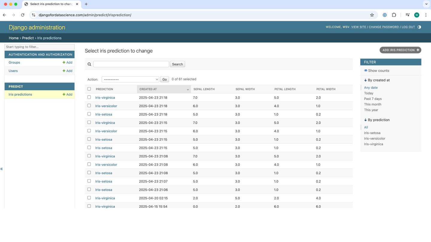Click the search text field

(131, 64)
